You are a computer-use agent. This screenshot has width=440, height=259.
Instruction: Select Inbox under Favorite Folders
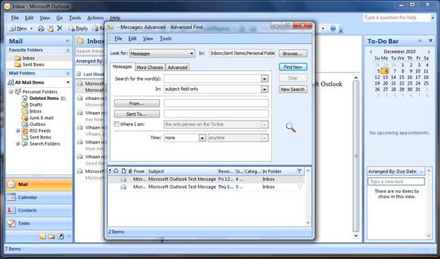(x=28, y=58)
